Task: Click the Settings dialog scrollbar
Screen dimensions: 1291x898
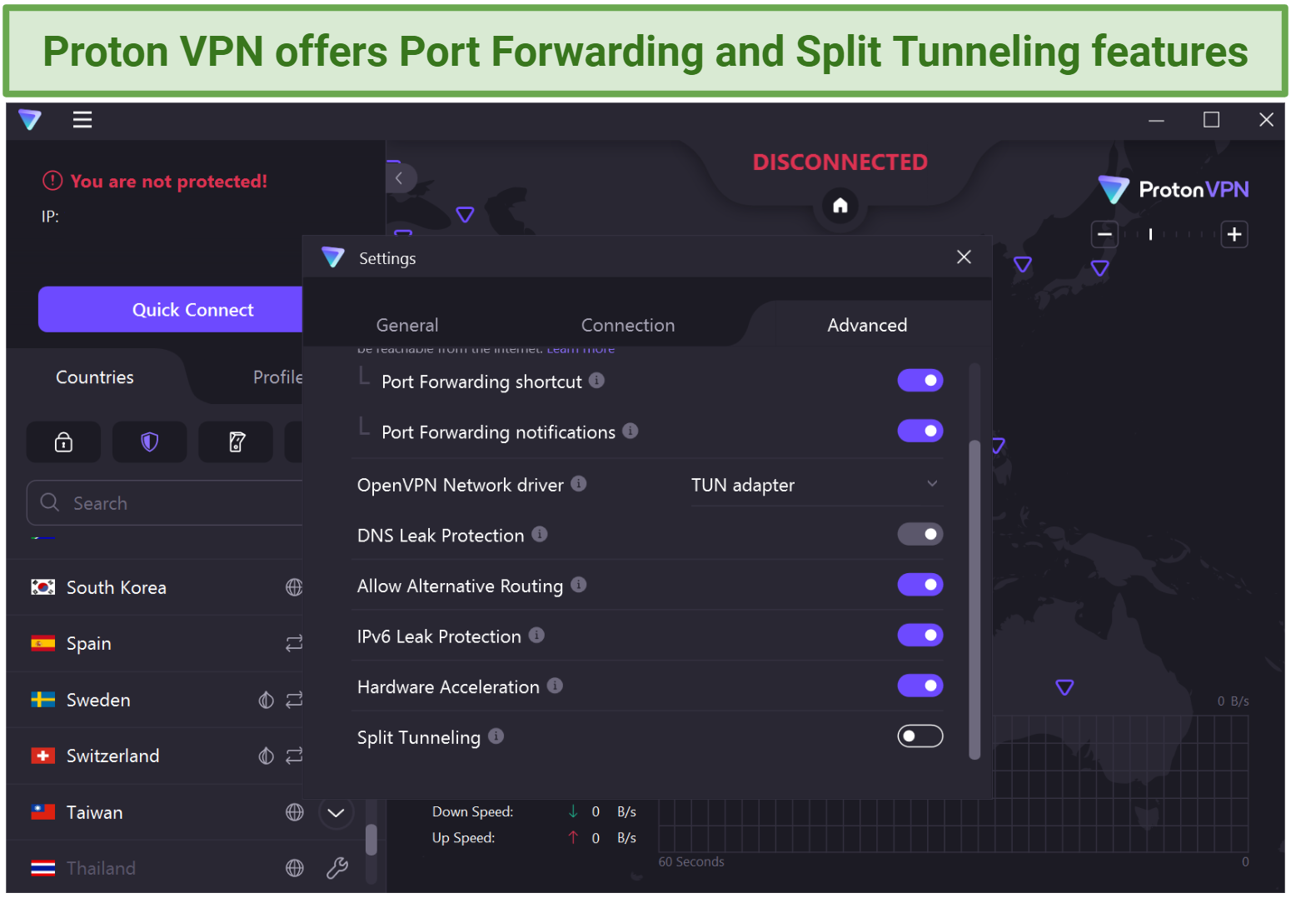Action: click(x=974, y=599)
